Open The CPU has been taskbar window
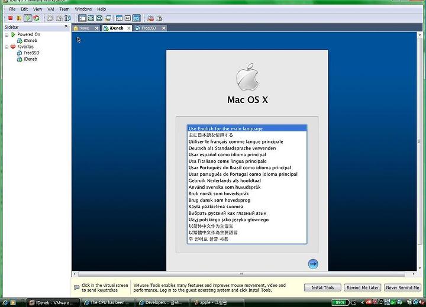This screenshot has width=426, height=307. [108, 302]
